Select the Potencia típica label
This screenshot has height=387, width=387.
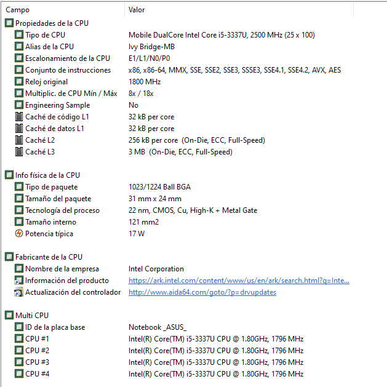coord(49,234)
